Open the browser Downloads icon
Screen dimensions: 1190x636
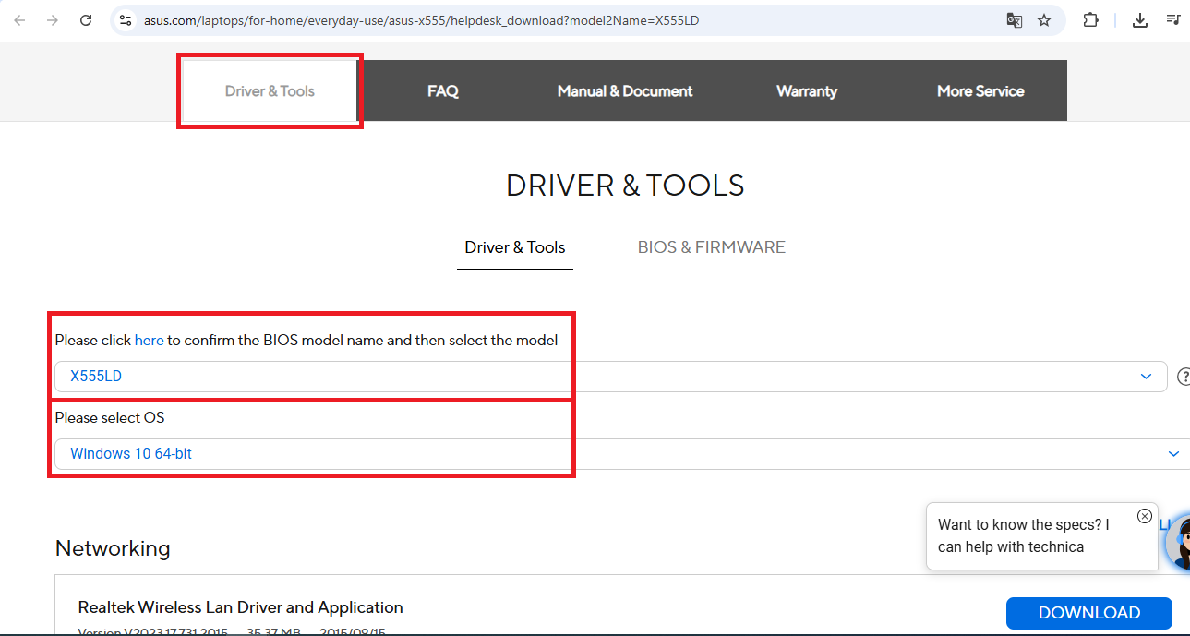(x=1140, y=20)
